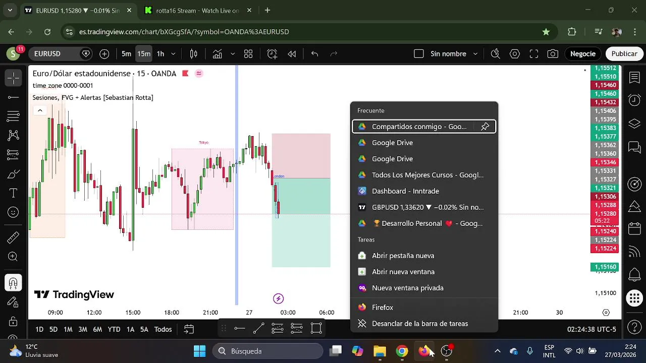Open the indicators menu

[217, 54]
